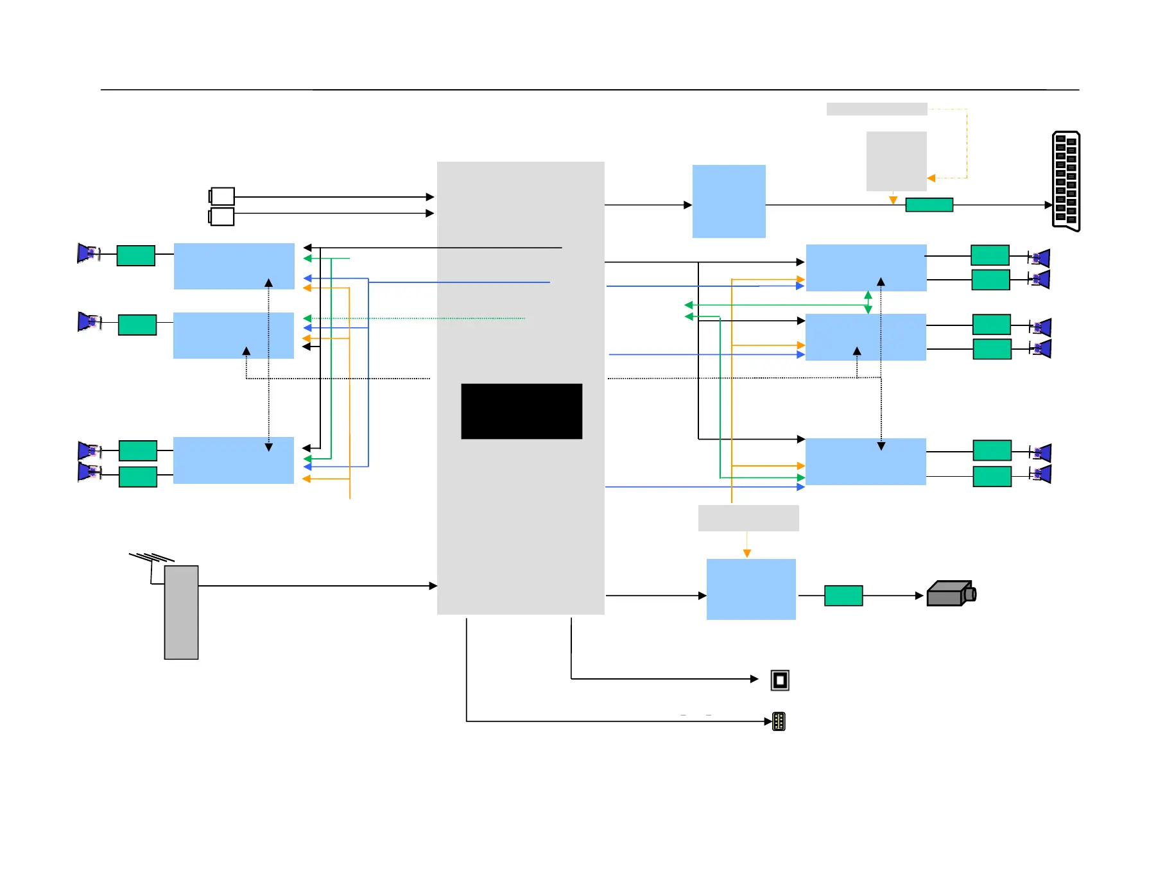Select the gray square with dashed orange arrow
Viewport: 1165px width, 874px height.
[x=896, y=161]
